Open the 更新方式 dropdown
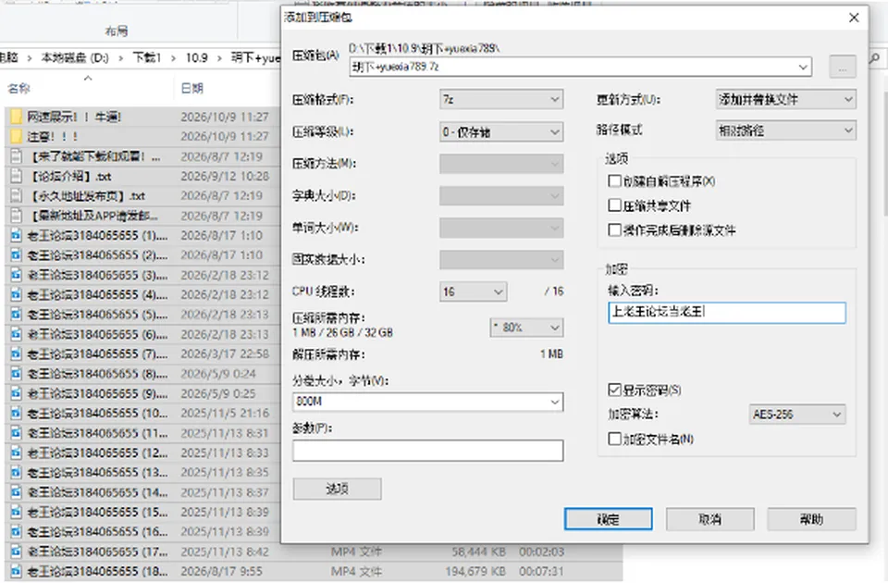The image size is (888, 583). coord(785,100)
